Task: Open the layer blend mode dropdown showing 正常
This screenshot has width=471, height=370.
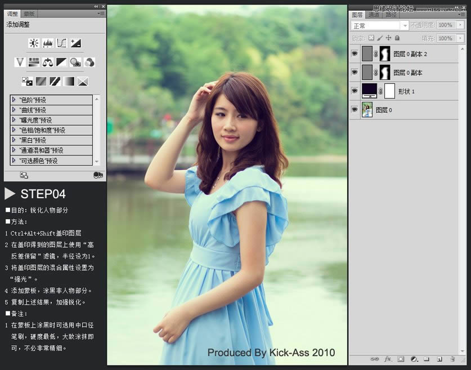Action: (378, 25)
